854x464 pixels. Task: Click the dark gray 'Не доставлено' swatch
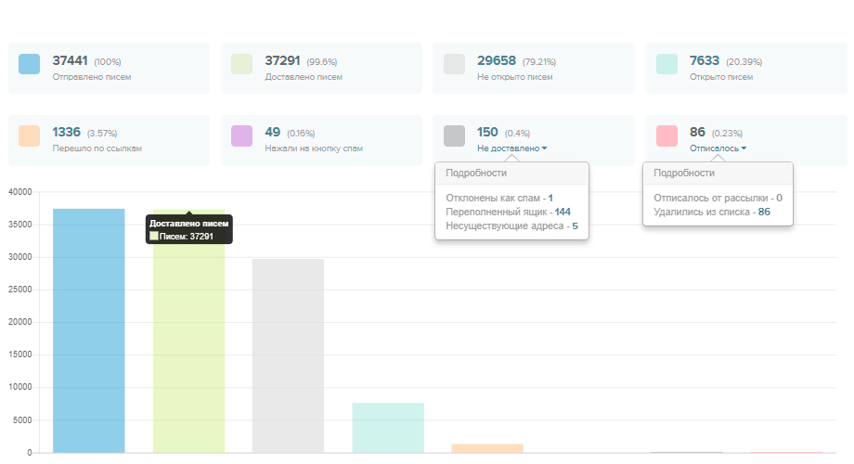(x=454, y=136)
